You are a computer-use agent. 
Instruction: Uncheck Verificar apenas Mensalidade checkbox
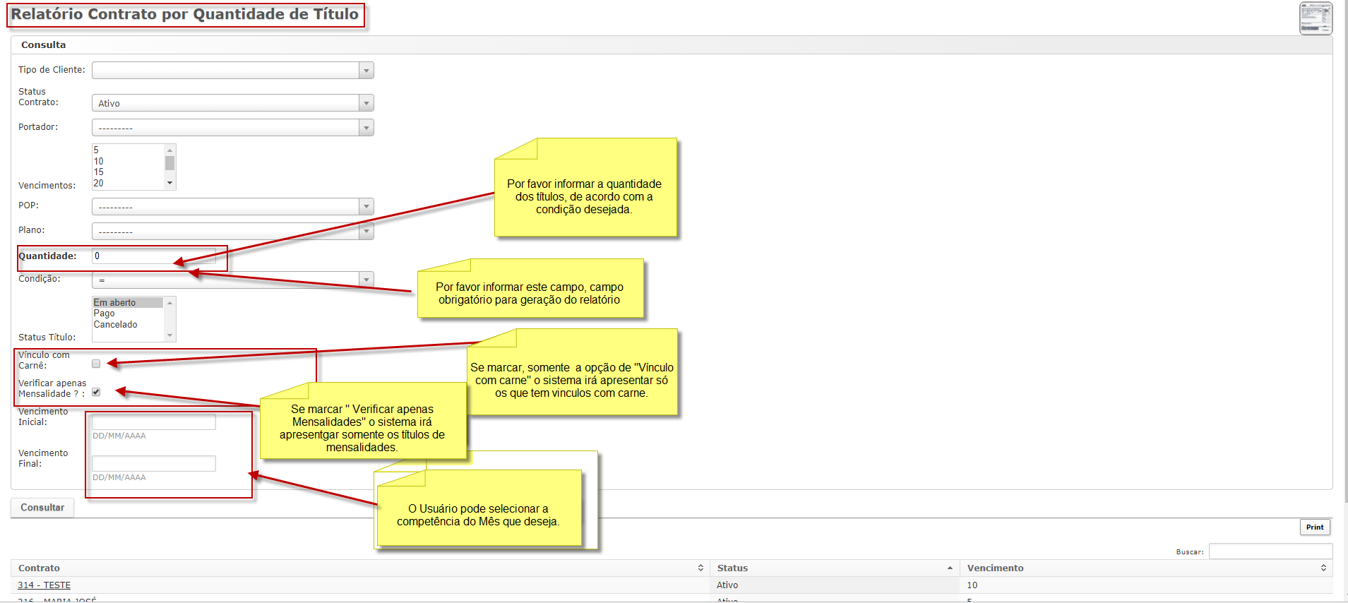96,392
